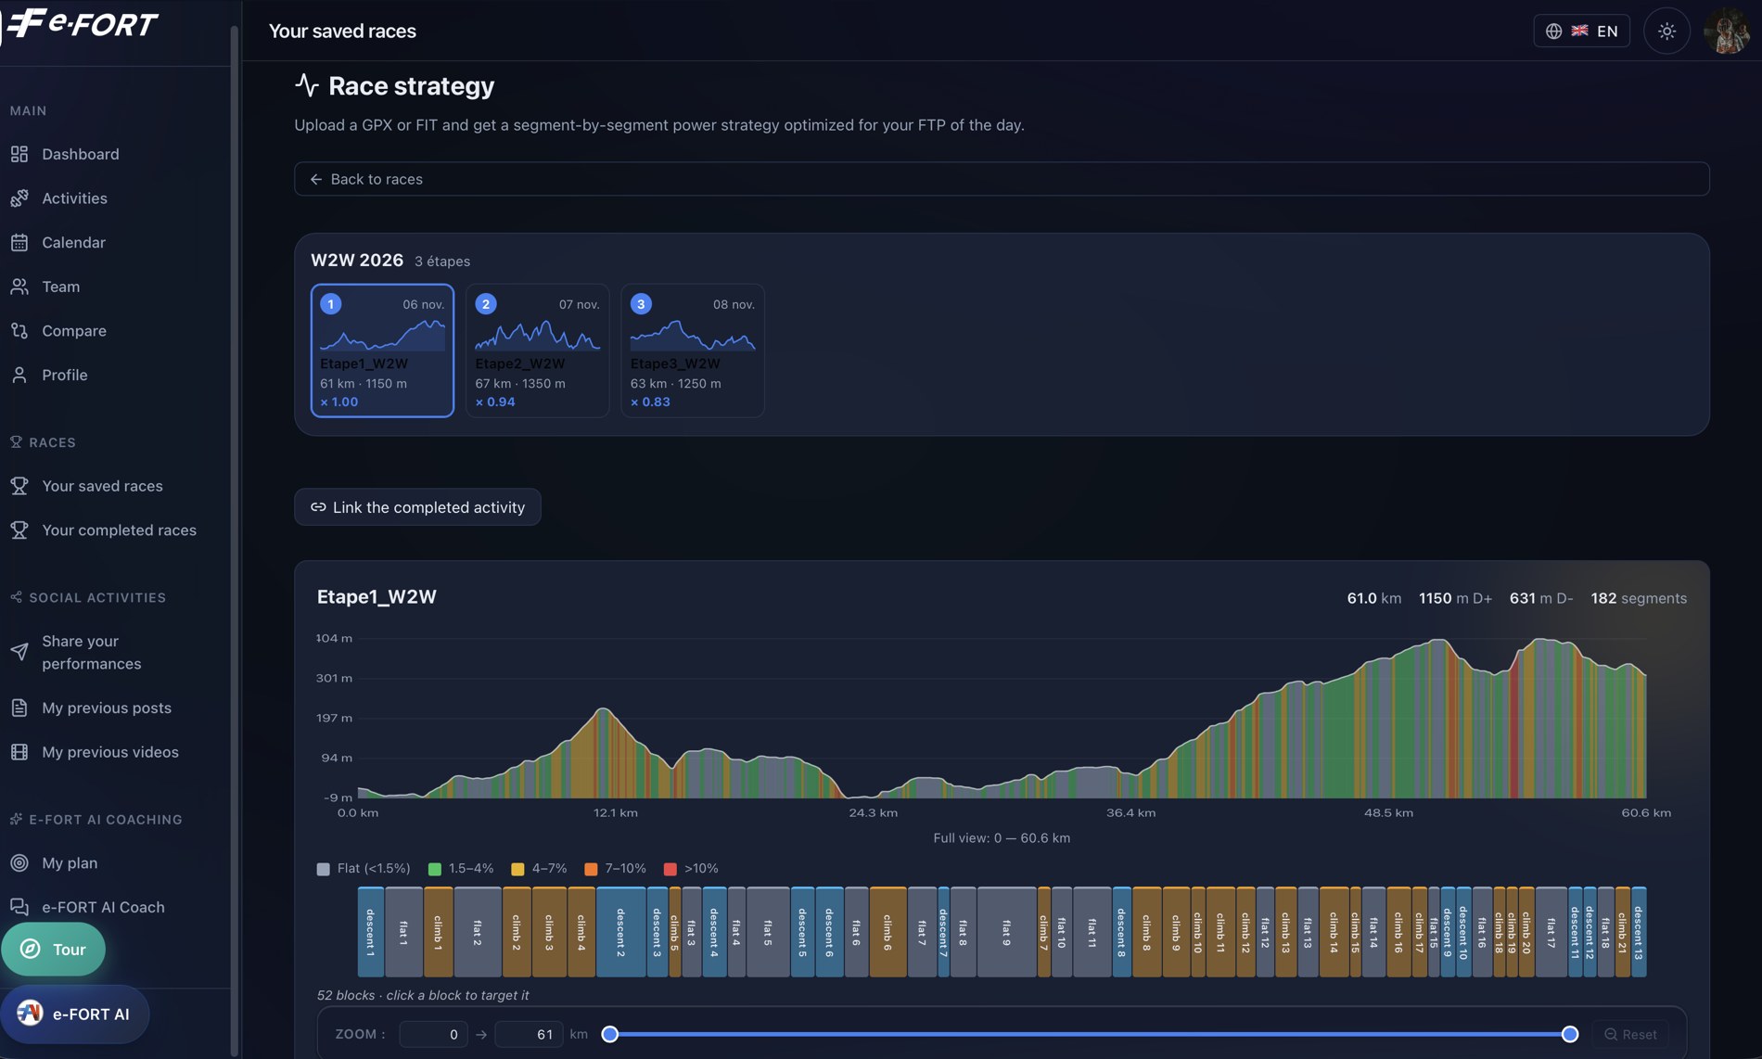Click the zoom start km field
The image size is (1762, 1059).
pyautogui.click(x=433, y=1035)
